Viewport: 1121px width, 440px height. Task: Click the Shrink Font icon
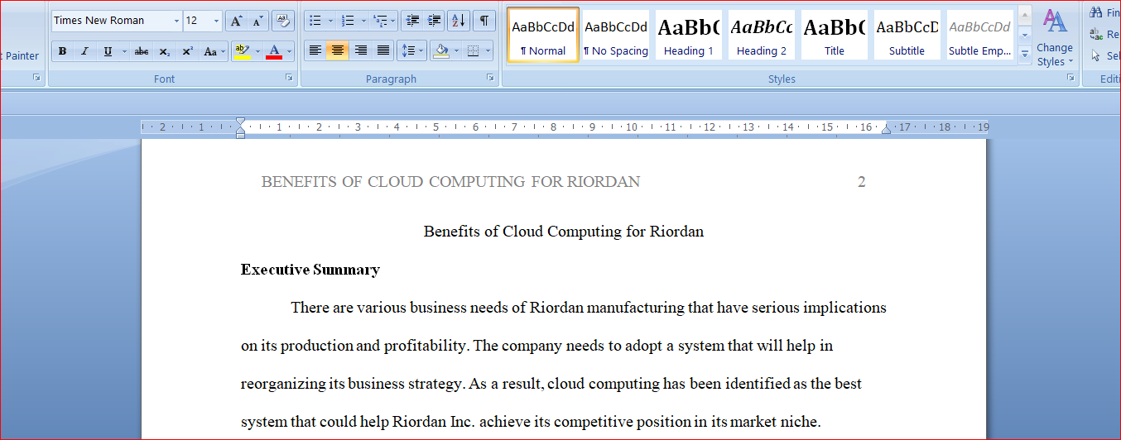257,21
